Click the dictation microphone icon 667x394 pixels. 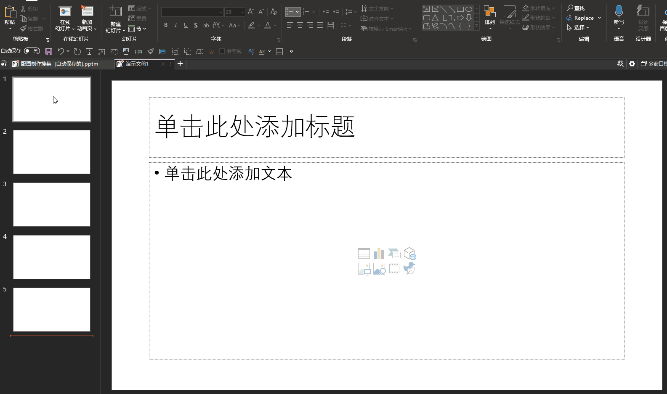[x=619, y=11]
